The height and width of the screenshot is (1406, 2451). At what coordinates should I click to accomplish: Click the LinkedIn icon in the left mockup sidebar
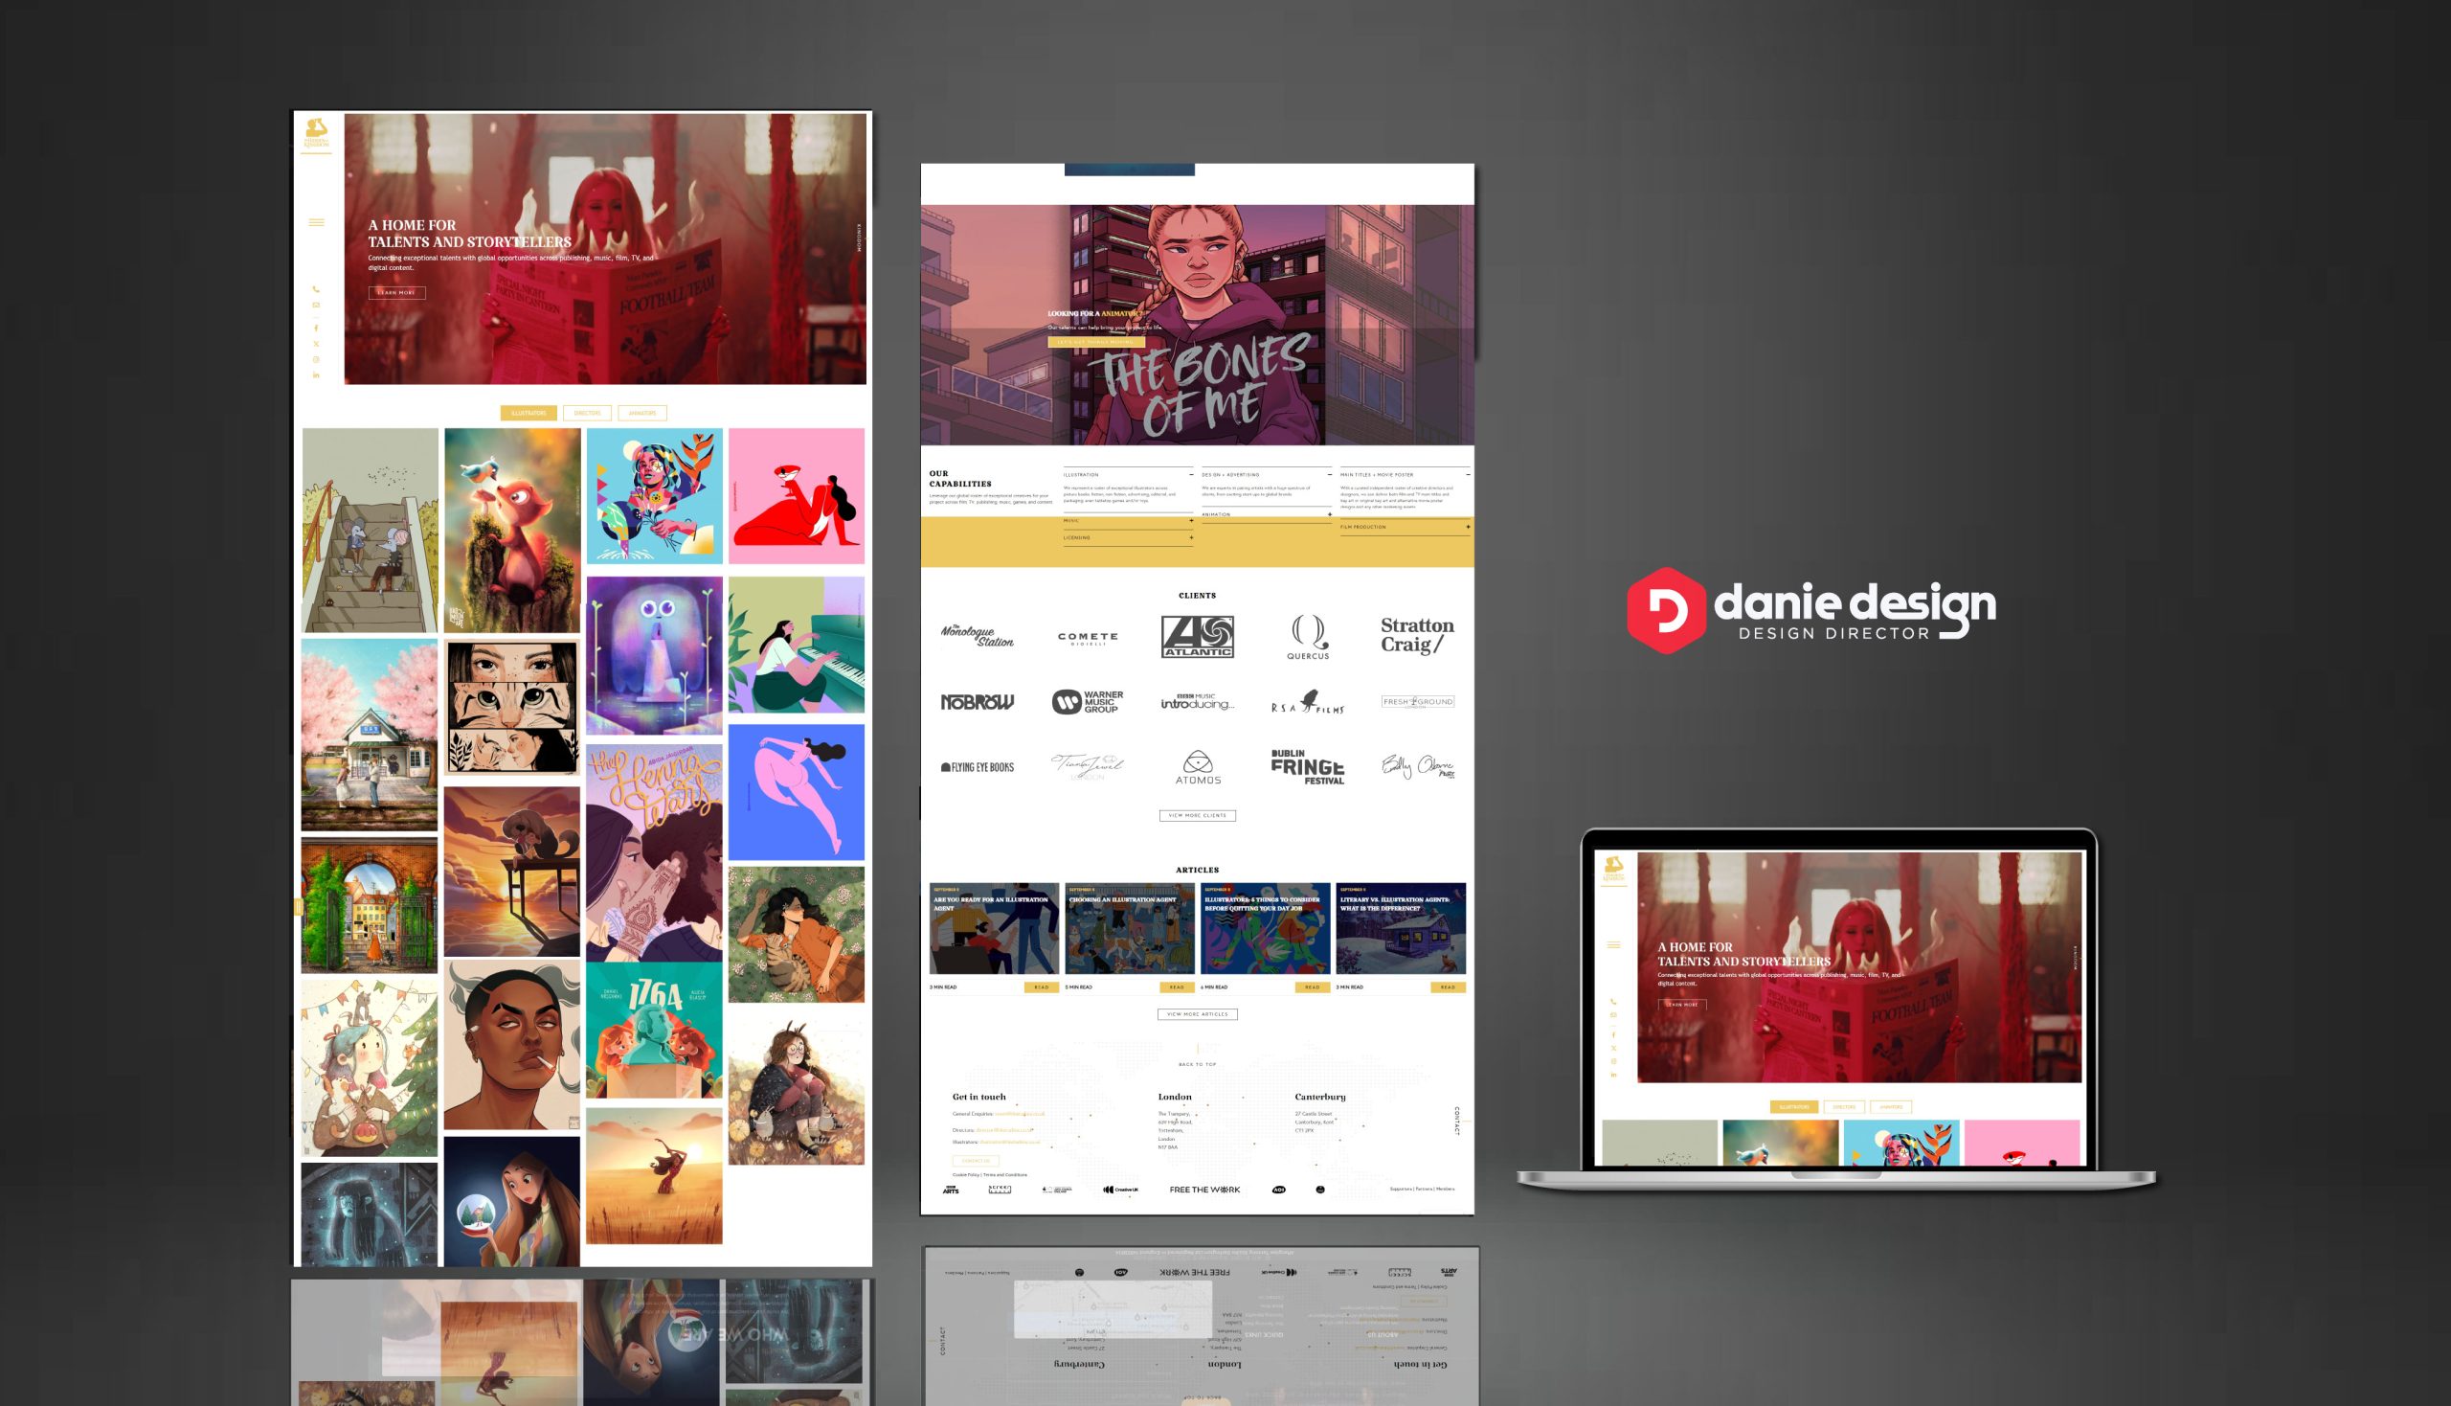click(316, 374)
